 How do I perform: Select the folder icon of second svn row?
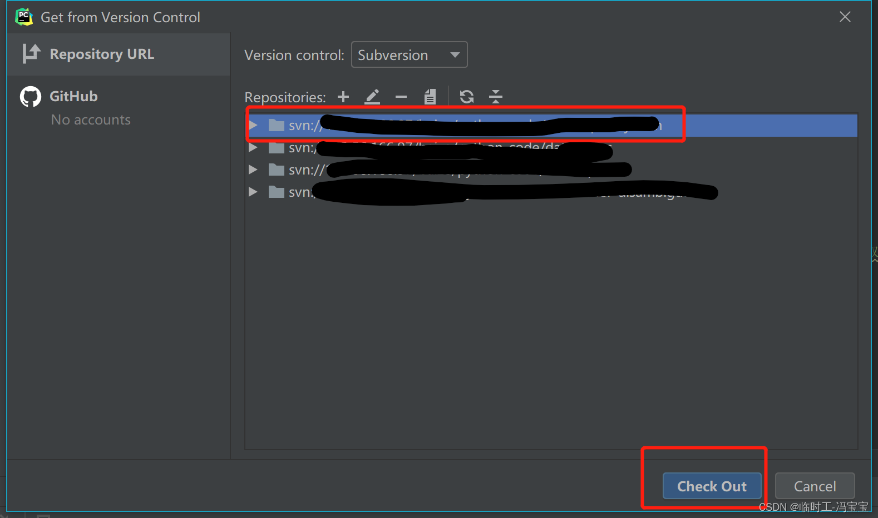277,148
